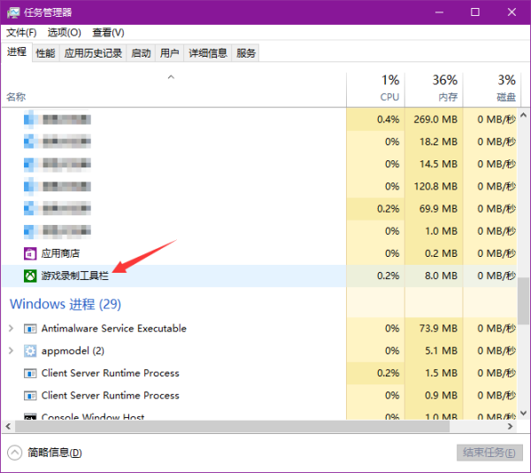Click the 120.8 MB memory value

pyautogui.click(x=435, y=187)
